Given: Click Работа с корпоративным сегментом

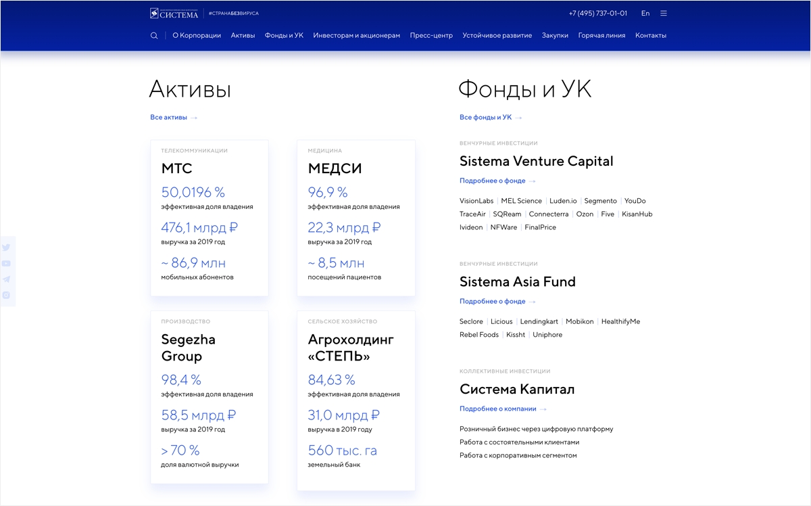Looking at the screenshot, I should [x=518, y=456].
